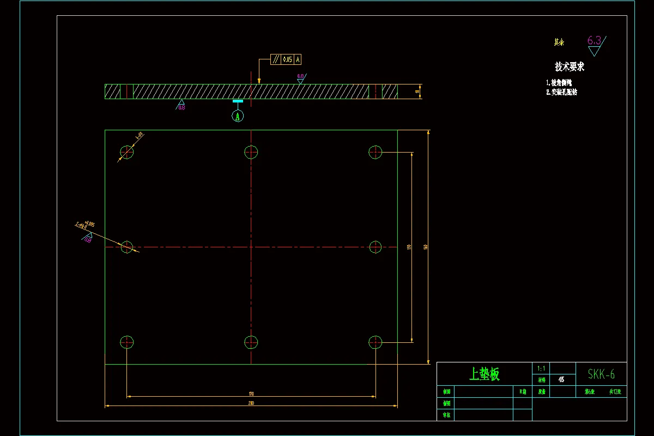Screen dimensions: 654x436
Task: Select the middle-right hole circle
Action: pos(376,247)
